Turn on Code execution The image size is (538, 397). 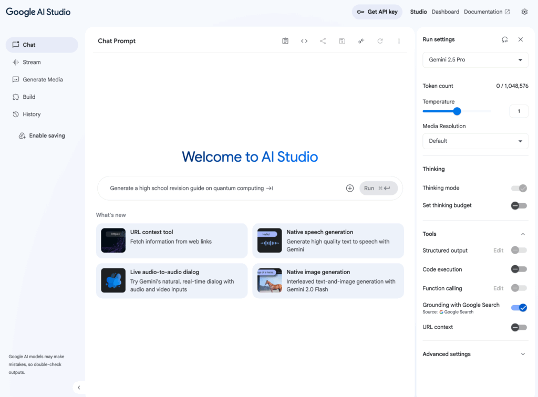tap(519, 269)
